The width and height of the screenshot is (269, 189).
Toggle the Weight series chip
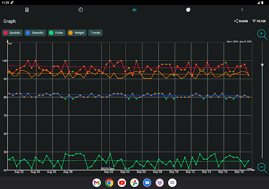click(x=77, y=33)
